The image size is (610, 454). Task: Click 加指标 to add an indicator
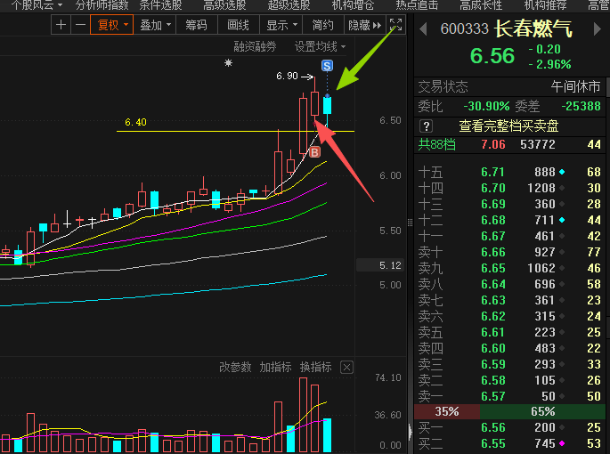275,368
